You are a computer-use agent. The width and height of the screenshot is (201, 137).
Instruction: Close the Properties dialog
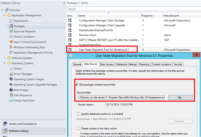click(x=196, y=54)
